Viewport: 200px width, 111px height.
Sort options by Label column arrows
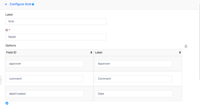click(x=180, y=52)
